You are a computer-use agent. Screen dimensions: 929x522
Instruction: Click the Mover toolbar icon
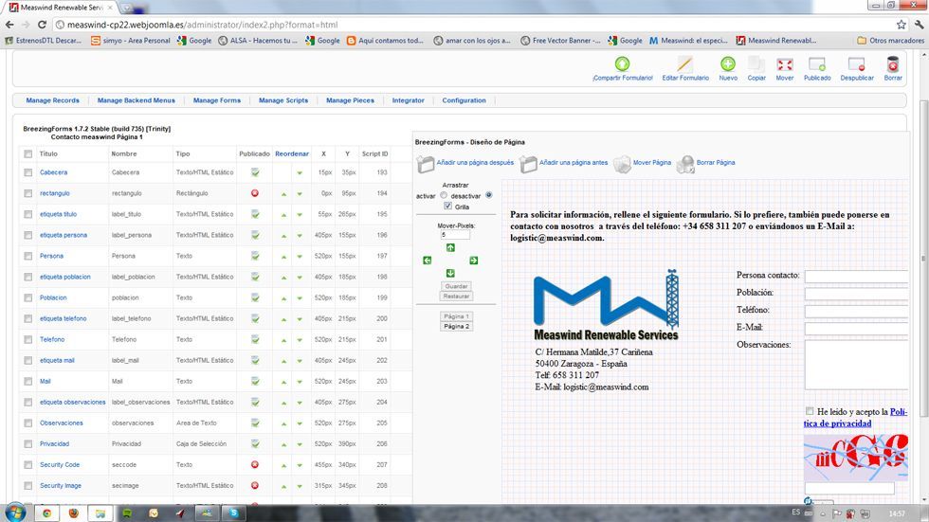point(785,63)
